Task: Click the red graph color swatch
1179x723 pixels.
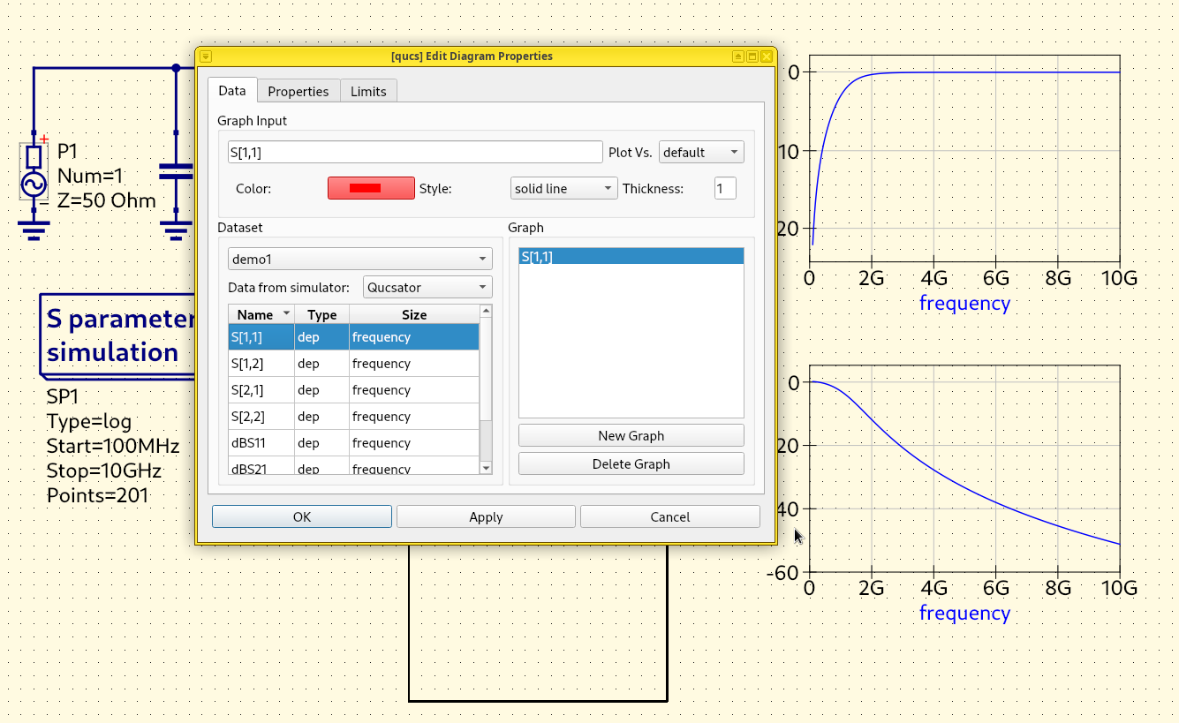Action: 371,188
